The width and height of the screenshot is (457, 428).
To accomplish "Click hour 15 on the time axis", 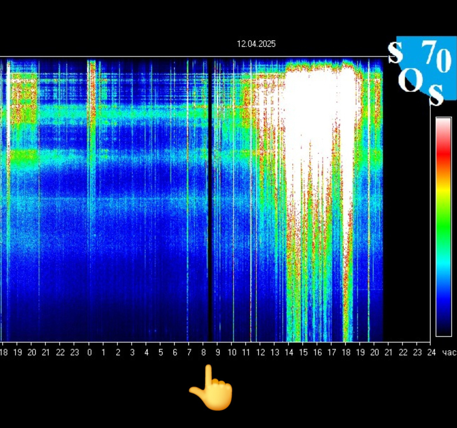I will (x=303, y=352).
